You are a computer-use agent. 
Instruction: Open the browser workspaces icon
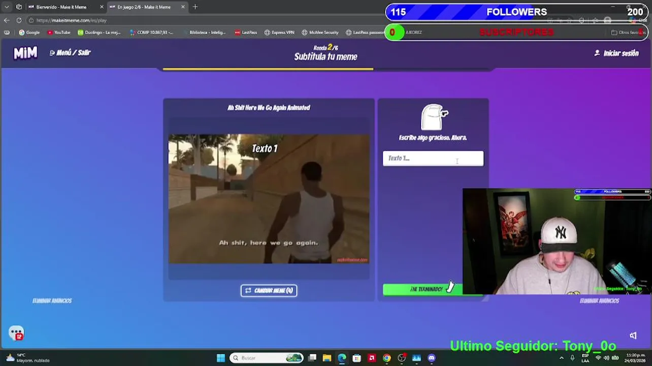(x=19, y=7)
